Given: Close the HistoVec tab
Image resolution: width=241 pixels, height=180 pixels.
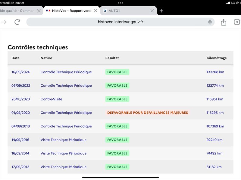Looking at the screenshot, I should click(x=95, y=11).
